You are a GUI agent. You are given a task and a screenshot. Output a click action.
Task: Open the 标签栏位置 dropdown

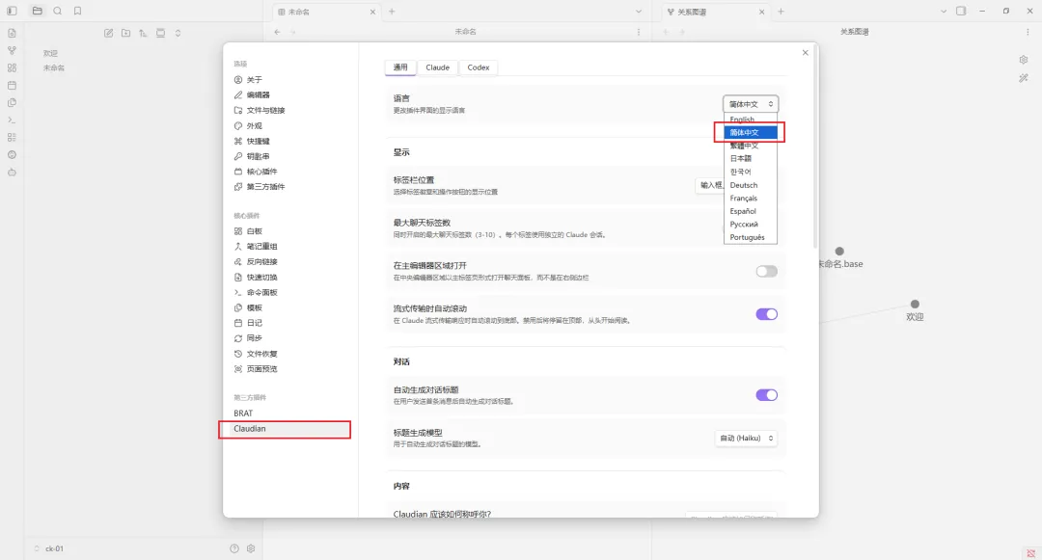click(x=710, y=185)
